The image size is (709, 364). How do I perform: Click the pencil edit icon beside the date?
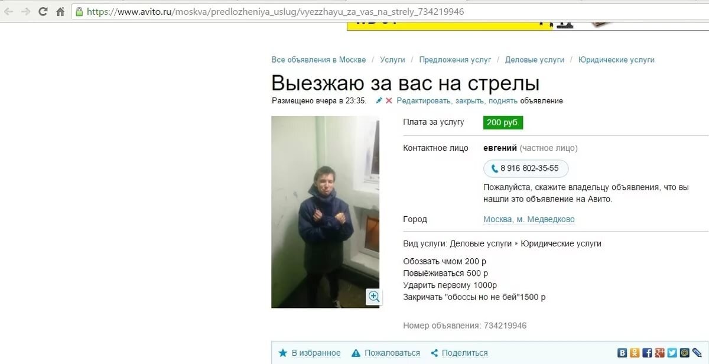click(x=379, y=100)
